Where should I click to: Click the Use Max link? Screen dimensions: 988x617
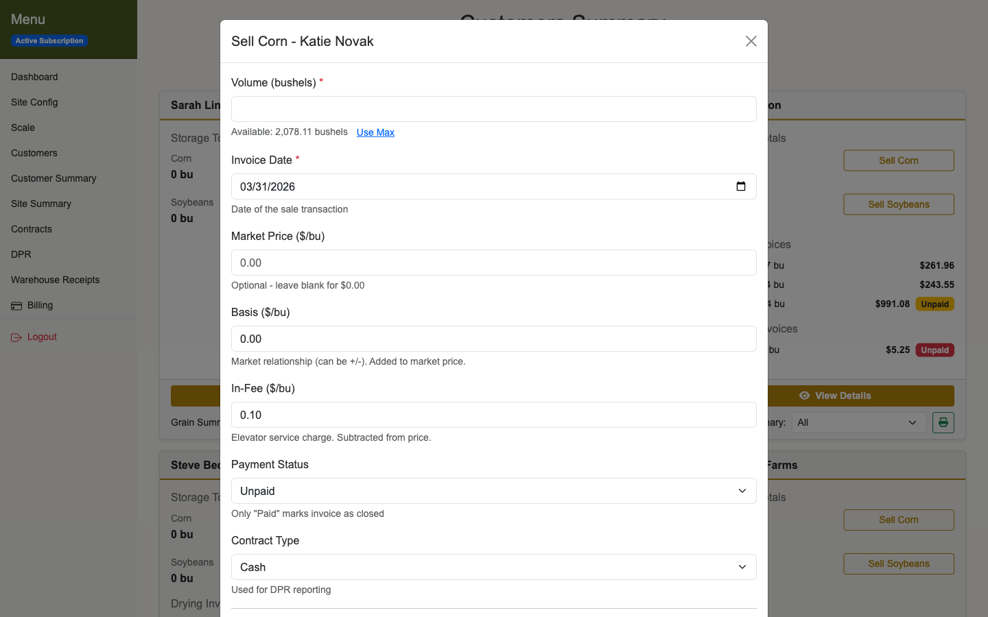375,132
